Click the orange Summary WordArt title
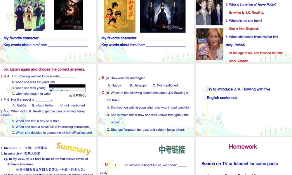292x175 pixels. (x=74, y=148)
